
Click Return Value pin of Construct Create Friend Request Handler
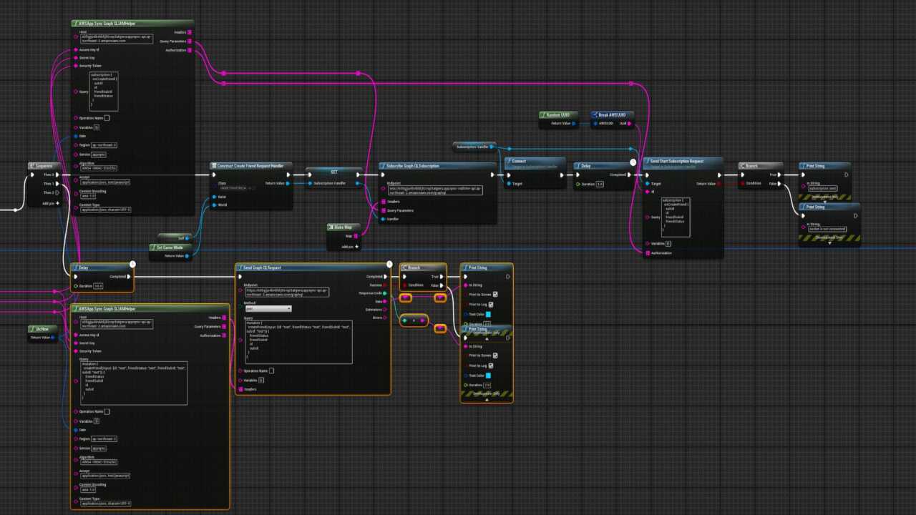click(x=288, y=183)
